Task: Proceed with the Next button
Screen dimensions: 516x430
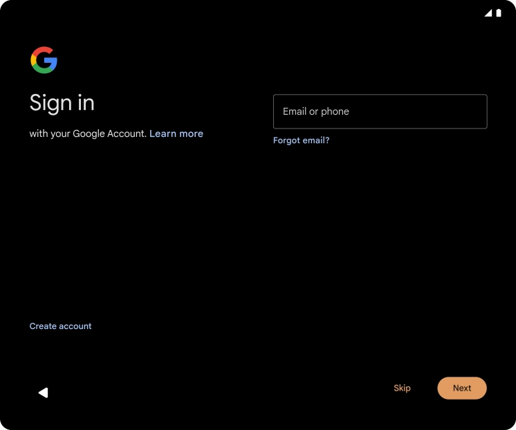Action: point(462,388)
